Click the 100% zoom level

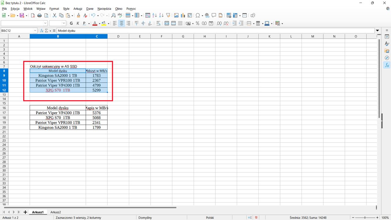tap(385, 218)
